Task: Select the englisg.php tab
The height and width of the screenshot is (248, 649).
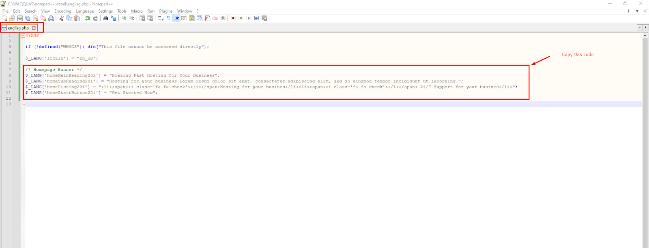Action: point(18,28)
